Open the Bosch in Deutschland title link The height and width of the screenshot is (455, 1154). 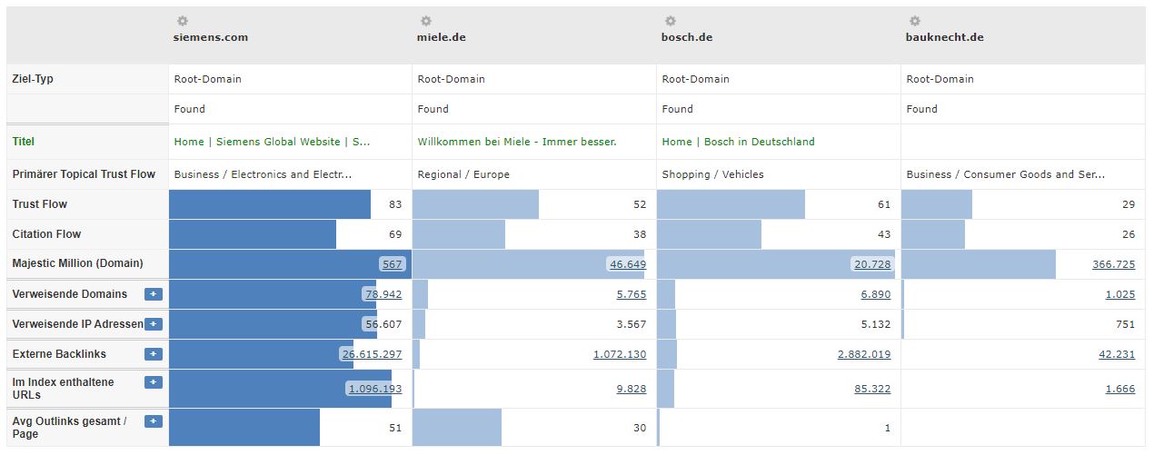(x=738, y=142)
